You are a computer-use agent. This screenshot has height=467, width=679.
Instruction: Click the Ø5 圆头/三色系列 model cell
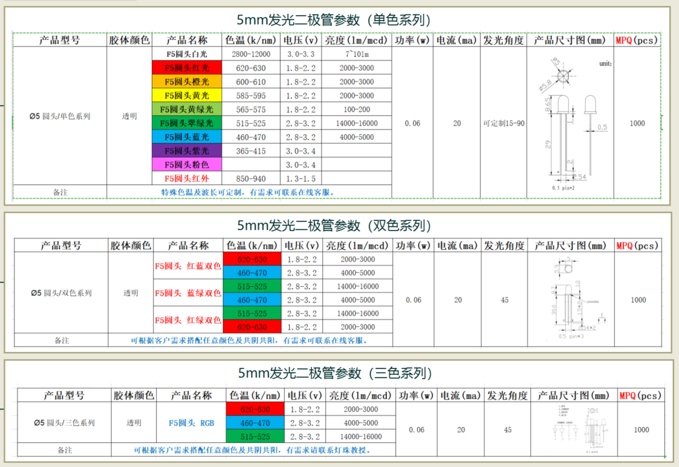pyautogui.click(x=64, y=422)
